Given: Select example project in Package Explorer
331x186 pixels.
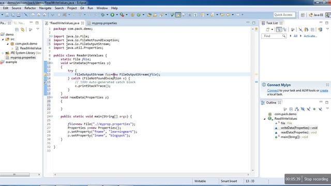Looking at the screenshot, I should (x=11, y=62).
